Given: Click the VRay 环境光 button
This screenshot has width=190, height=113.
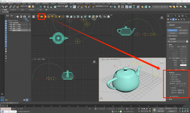Looking at the screenshot, I should click(x=183, y=30).
